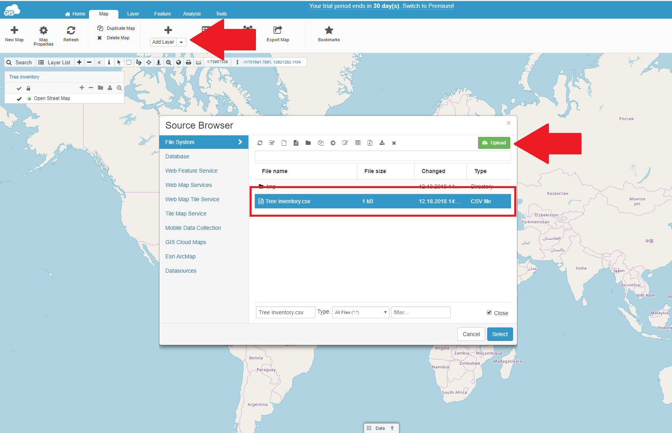This screenshot has height=433, width=672.
Task: Click the Select button in the dialog
Action: (500, 334)
